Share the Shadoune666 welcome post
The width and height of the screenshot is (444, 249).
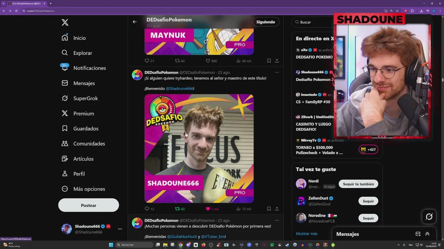click(x=277, y=209)
